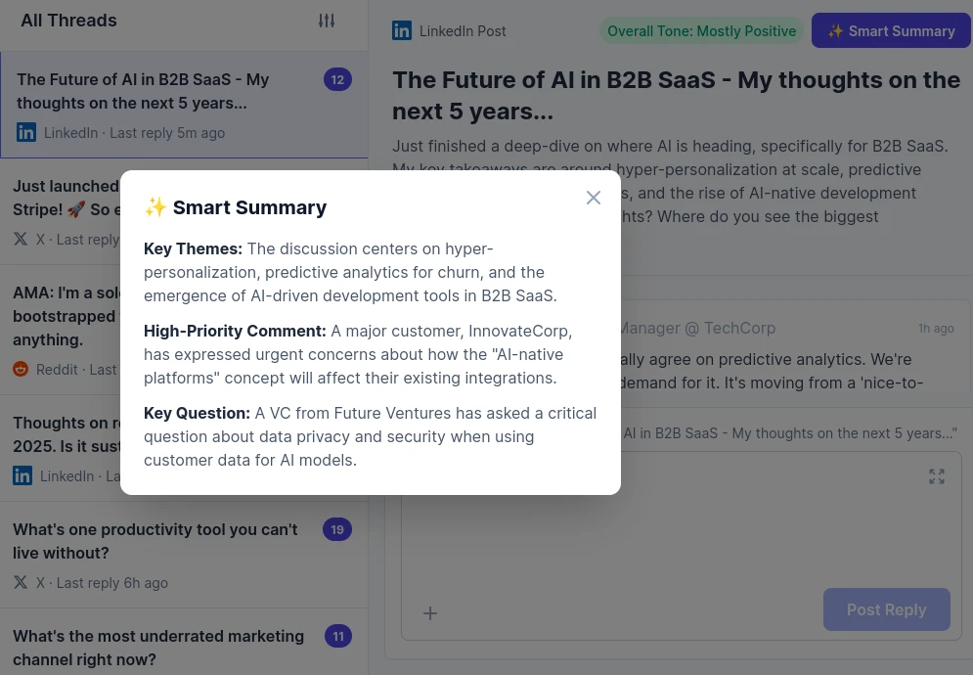973x675 pixels.
Task: Dismiss the Smart Summary overlay
Action: point(594,198)
